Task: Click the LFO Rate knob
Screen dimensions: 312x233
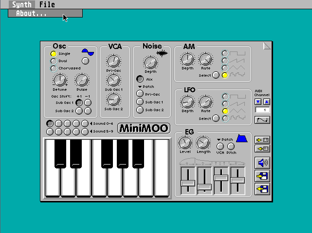Action: [x=205, y=102]
